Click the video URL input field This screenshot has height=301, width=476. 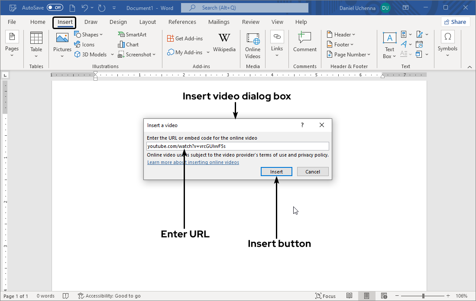pyautogui.click(x=237, y=146)
